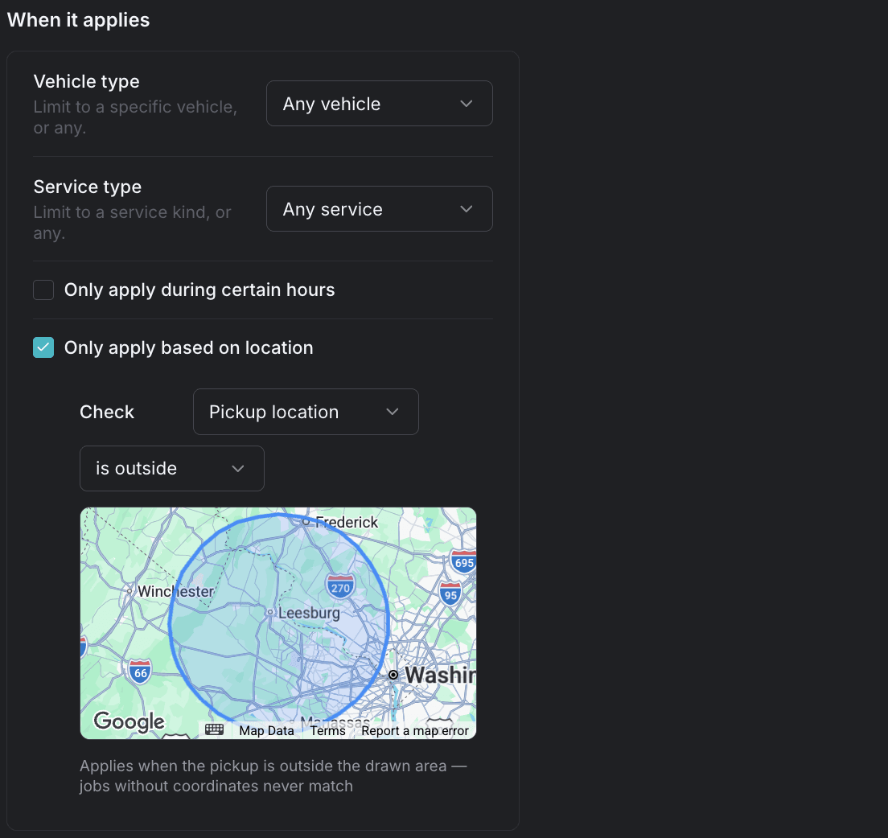Image resolution: width=888 pixels, height=838 pixels.
Task: Uncheck Only apply based on location
Action: click(43, 347)
